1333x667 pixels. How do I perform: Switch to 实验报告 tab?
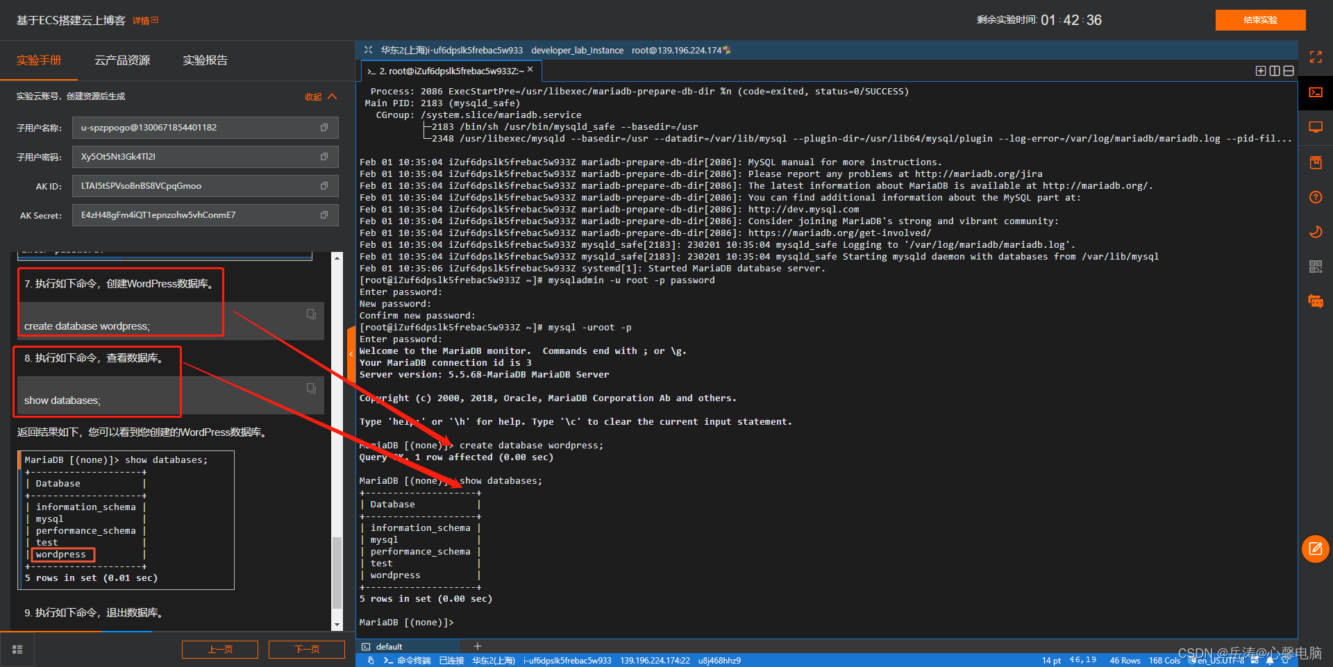(205, 60)
